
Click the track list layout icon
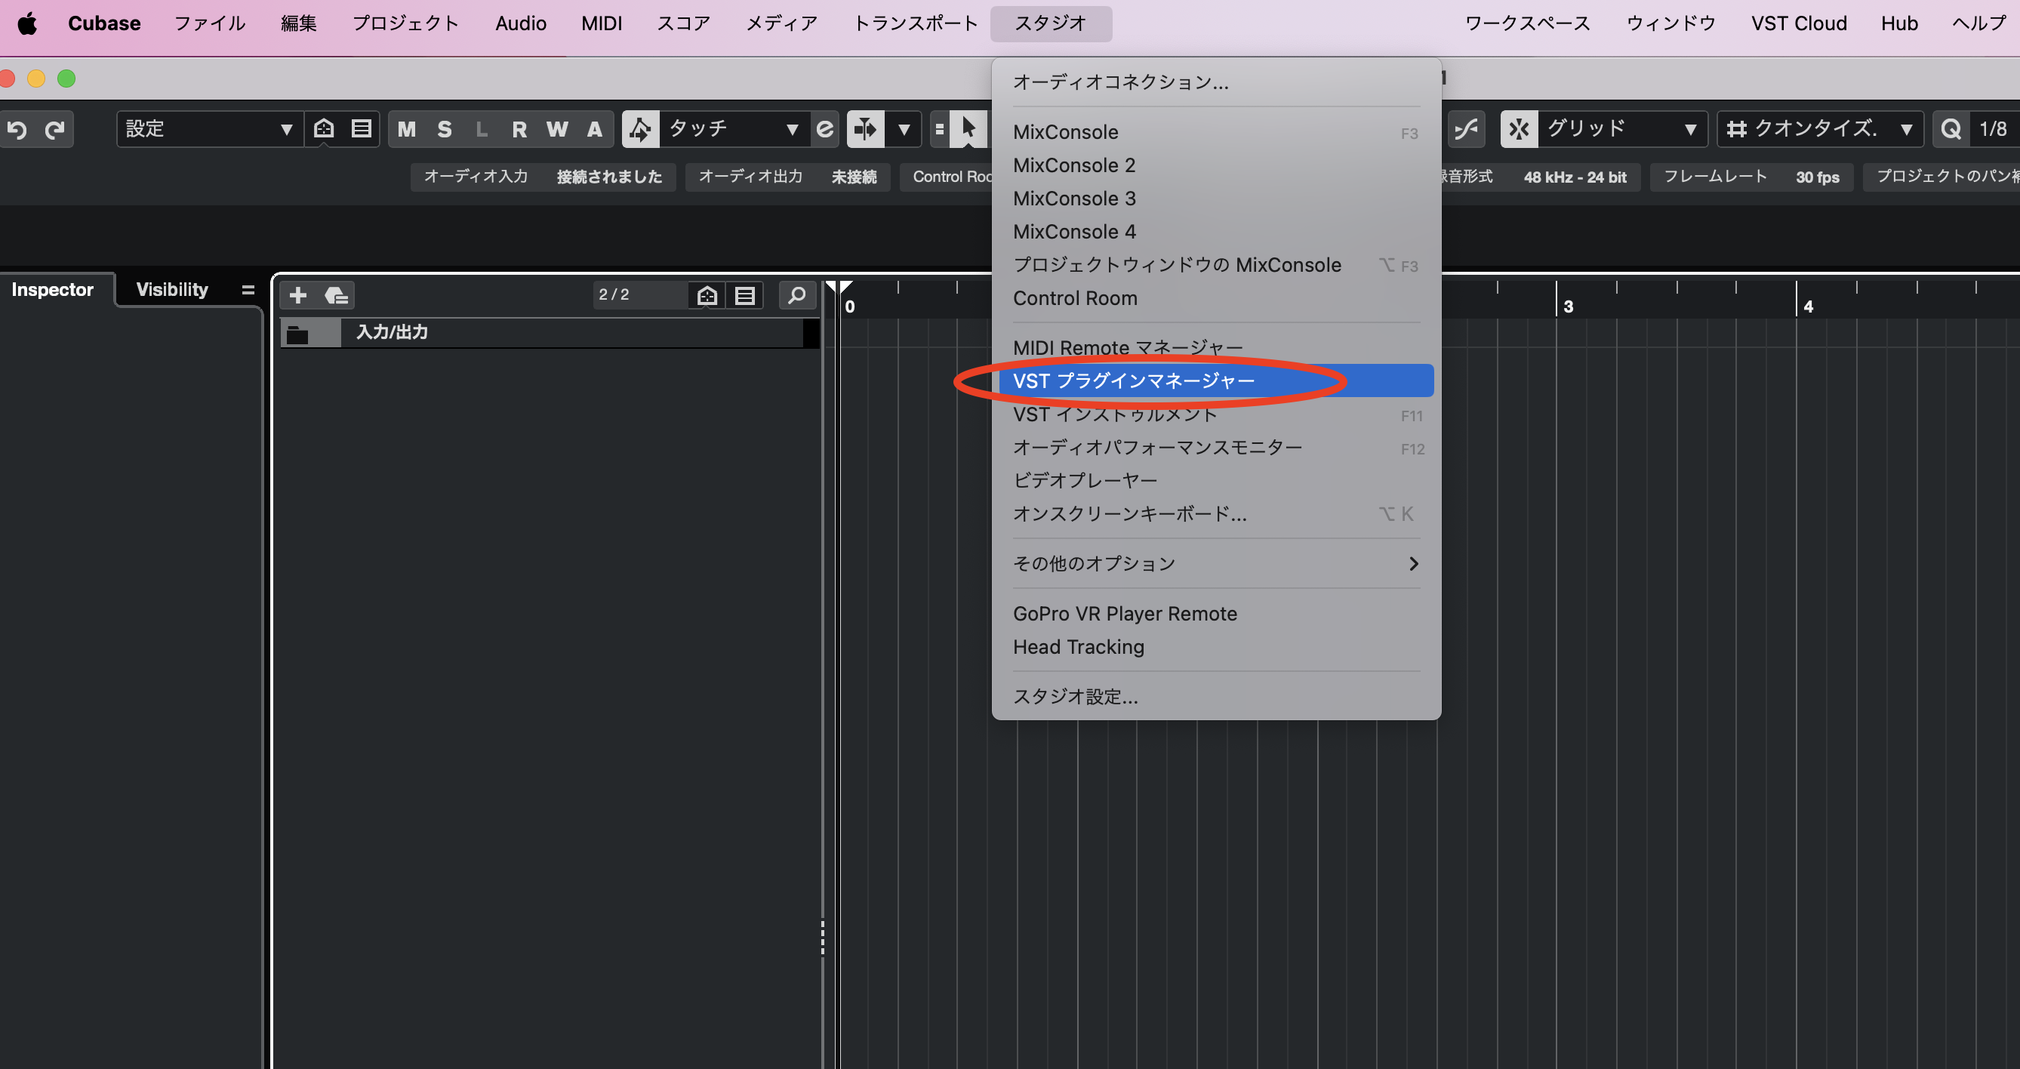[x=745, y=295]
